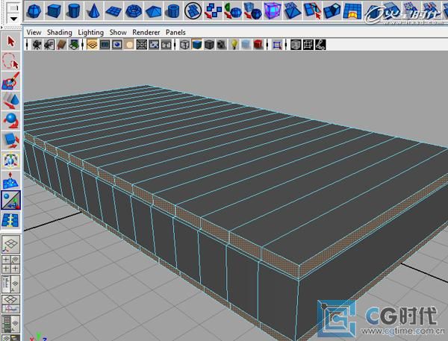Toggle the viewport grid display

(x=92, y=45)
